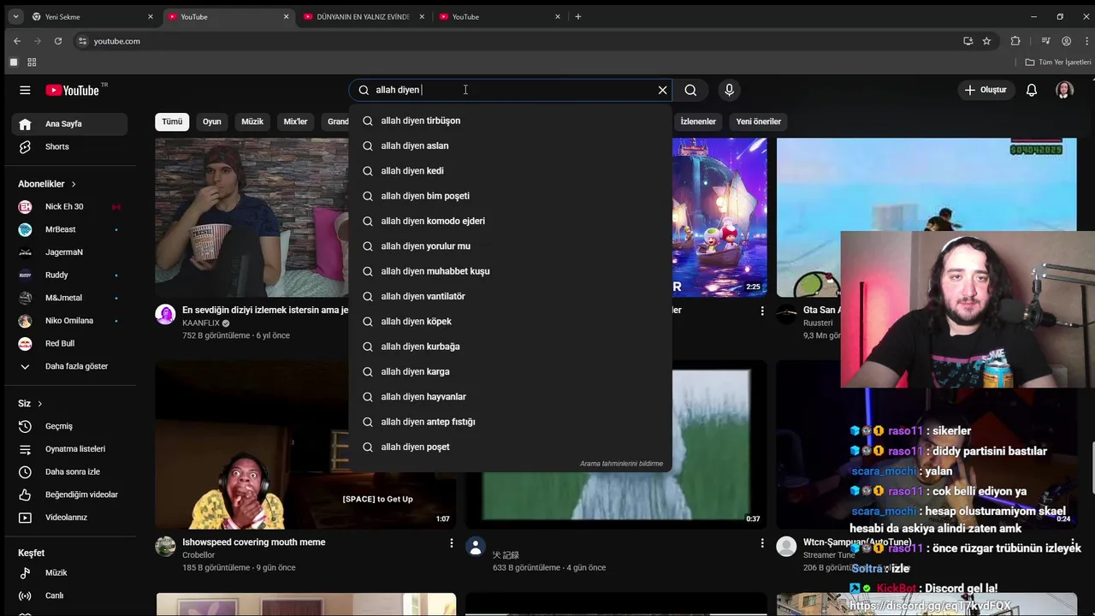Open the JagermaN subscription

[69, 252]
